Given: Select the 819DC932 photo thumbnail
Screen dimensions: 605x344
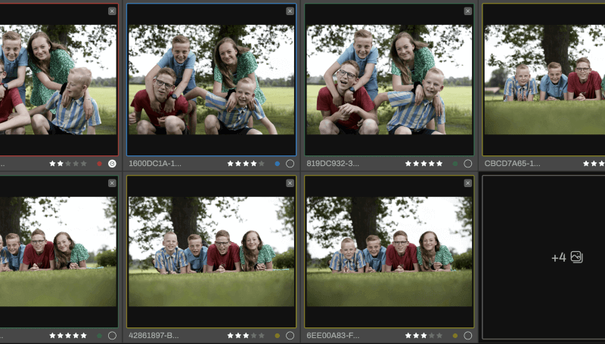Looking at the screenshot, I should [389, 79].
